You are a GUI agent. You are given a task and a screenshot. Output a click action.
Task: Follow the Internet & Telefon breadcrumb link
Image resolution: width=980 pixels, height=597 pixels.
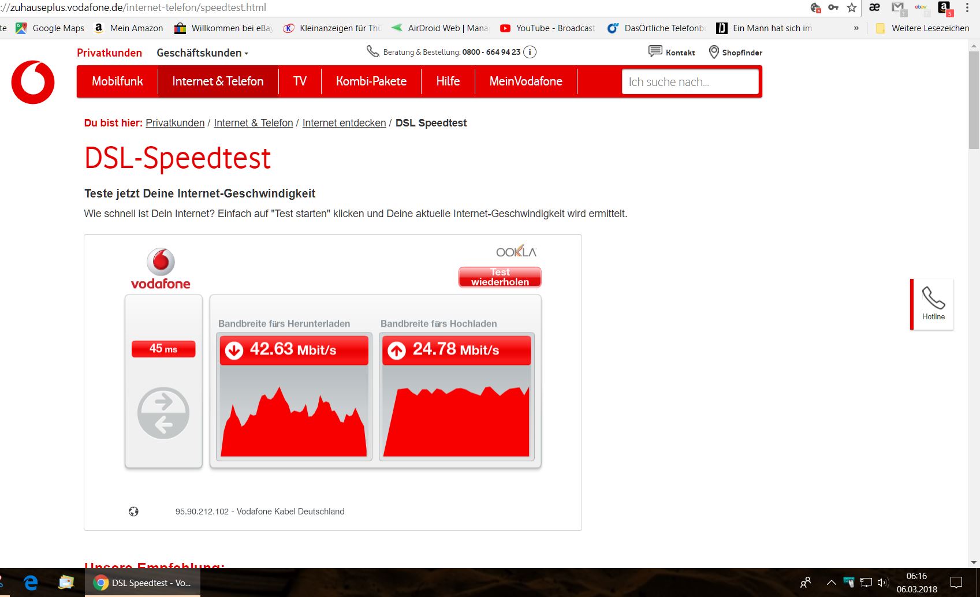point(254,123)
